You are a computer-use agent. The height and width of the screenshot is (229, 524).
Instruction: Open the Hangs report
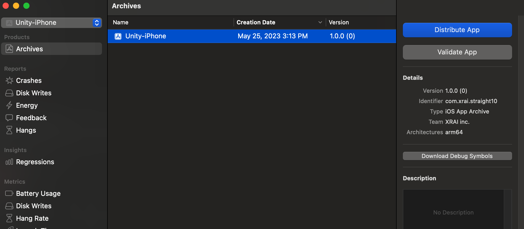coord(26,130)
